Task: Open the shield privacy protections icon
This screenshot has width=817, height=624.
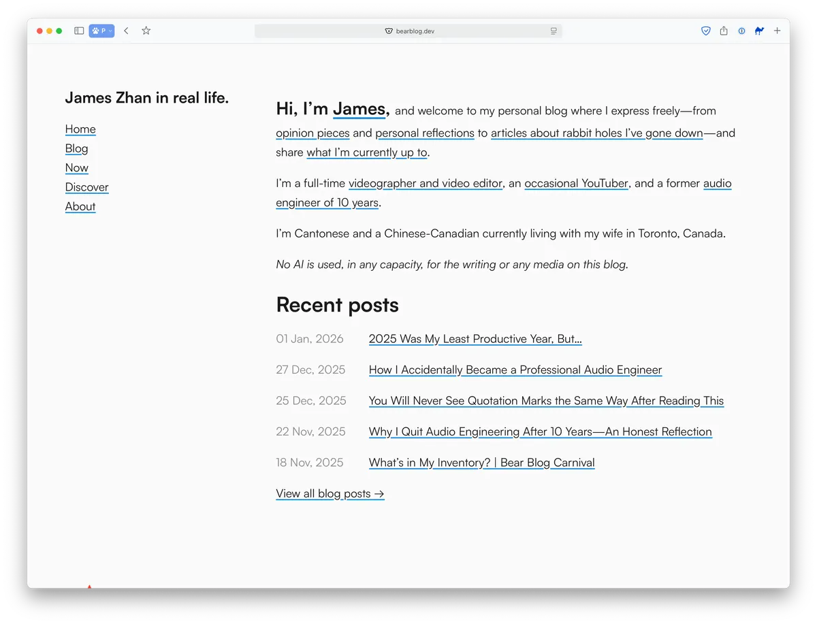Action: 705,31
